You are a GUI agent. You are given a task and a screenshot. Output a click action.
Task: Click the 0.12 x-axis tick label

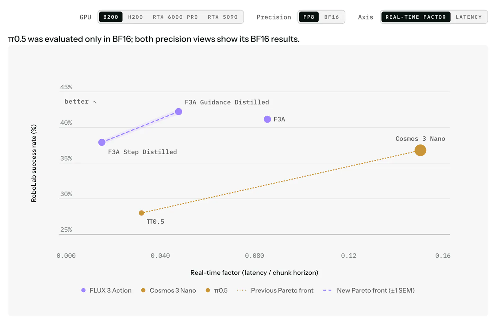coord(349,256)
